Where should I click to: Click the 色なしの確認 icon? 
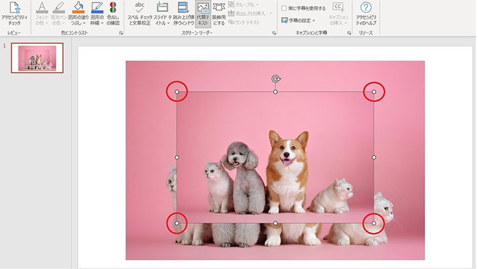[x=113, y=14]
